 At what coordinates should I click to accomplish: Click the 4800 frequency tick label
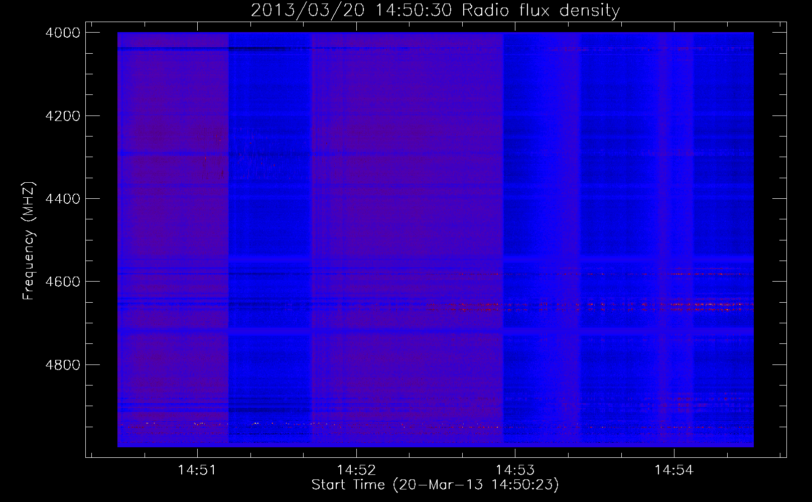pos(63,364)
